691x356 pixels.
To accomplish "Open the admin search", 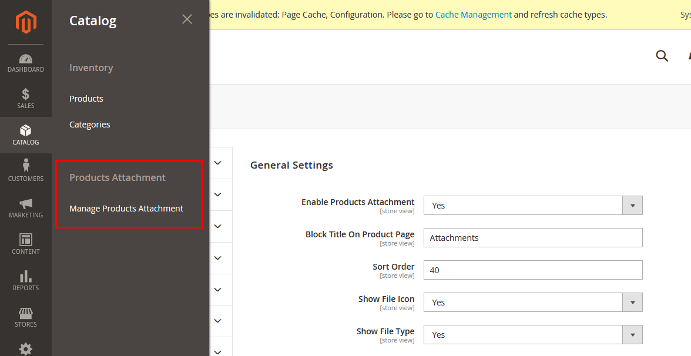I will [662, 56].
